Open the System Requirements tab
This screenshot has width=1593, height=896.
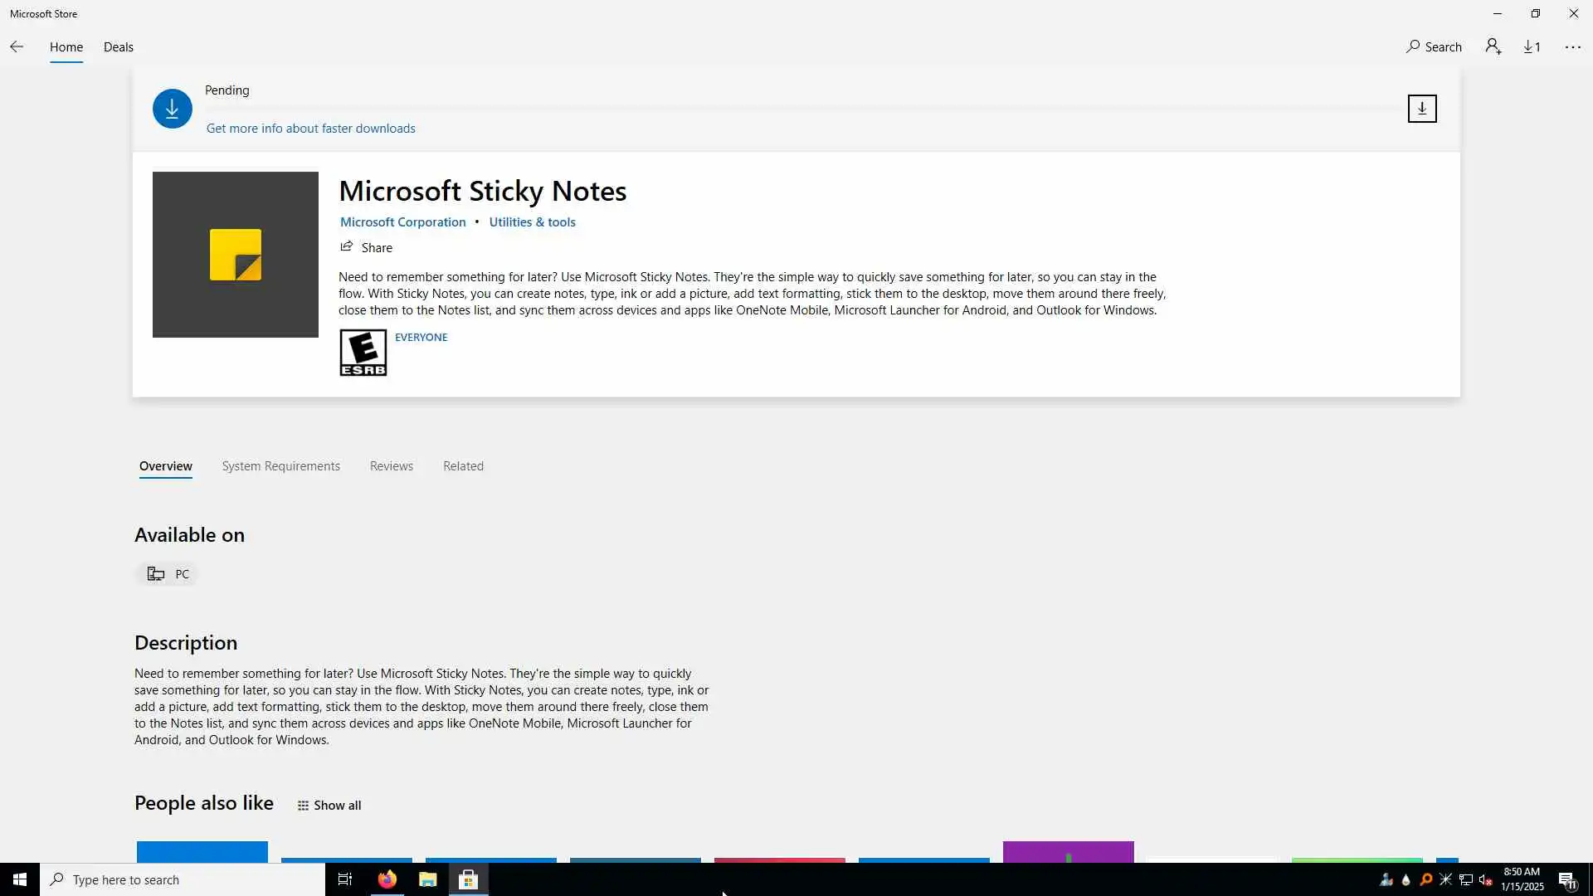(280, 466)
